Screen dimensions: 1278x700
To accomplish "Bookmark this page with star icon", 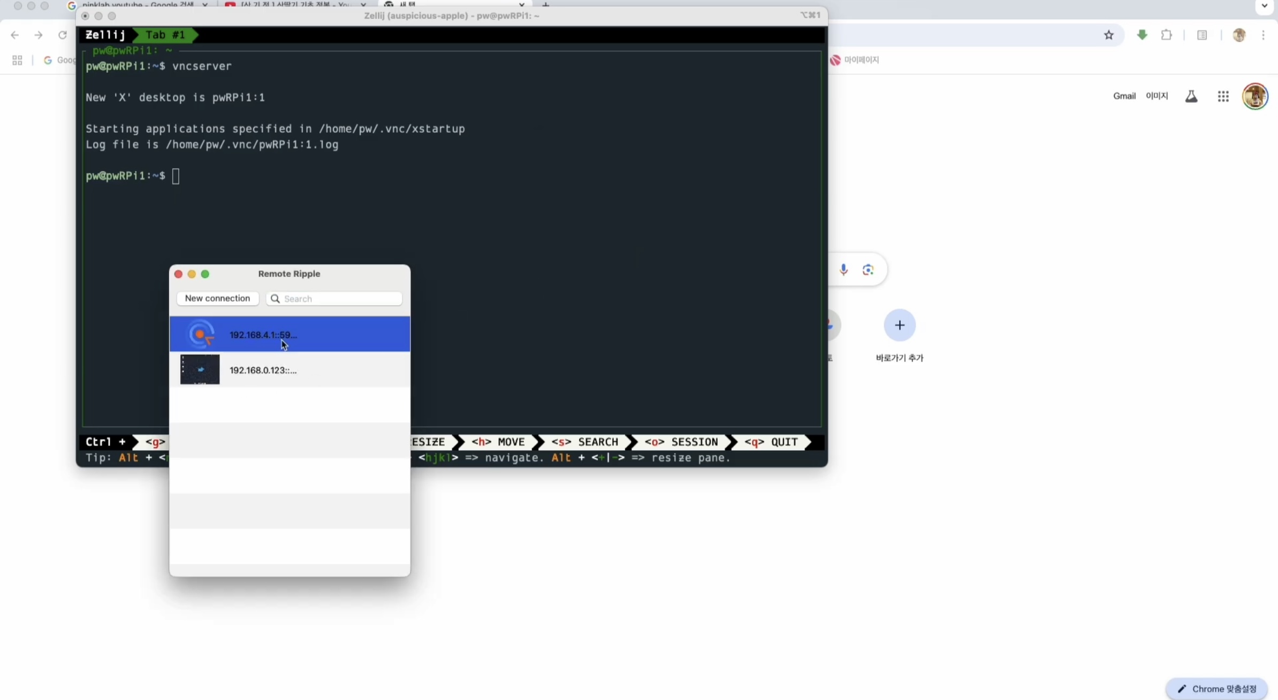I will click(x=1109, y=35).
